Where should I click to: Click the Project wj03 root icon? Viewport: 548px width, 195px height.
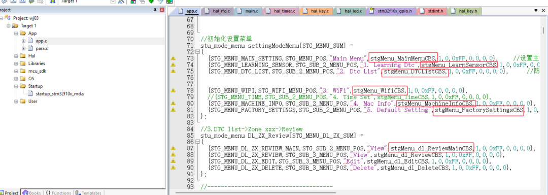(8, 18)
